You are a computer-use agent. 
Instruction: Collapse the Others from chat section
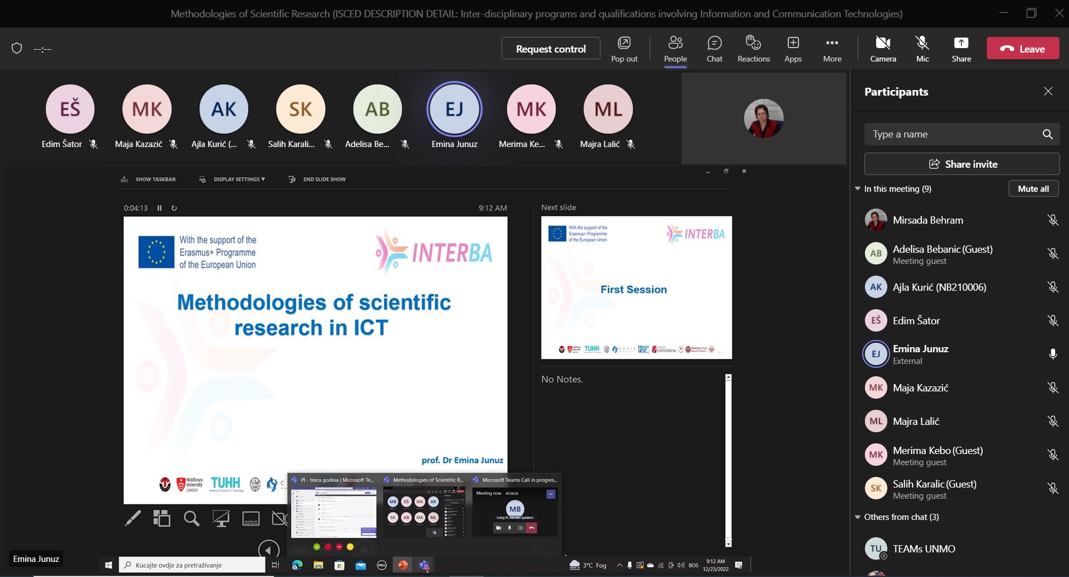pos(858,517)
